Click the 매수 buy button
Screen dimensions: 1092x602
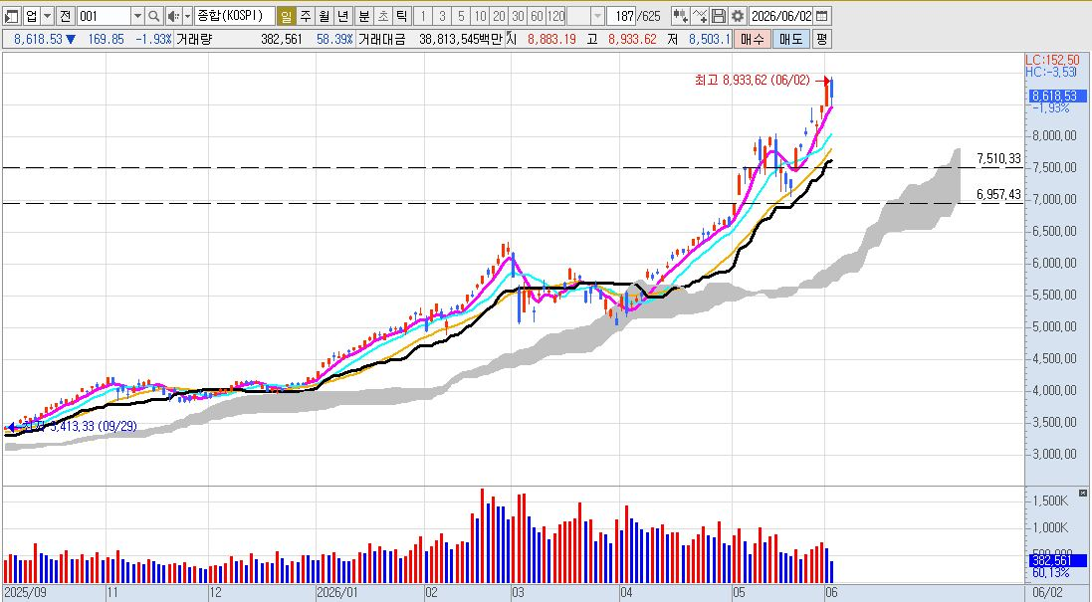753,39
